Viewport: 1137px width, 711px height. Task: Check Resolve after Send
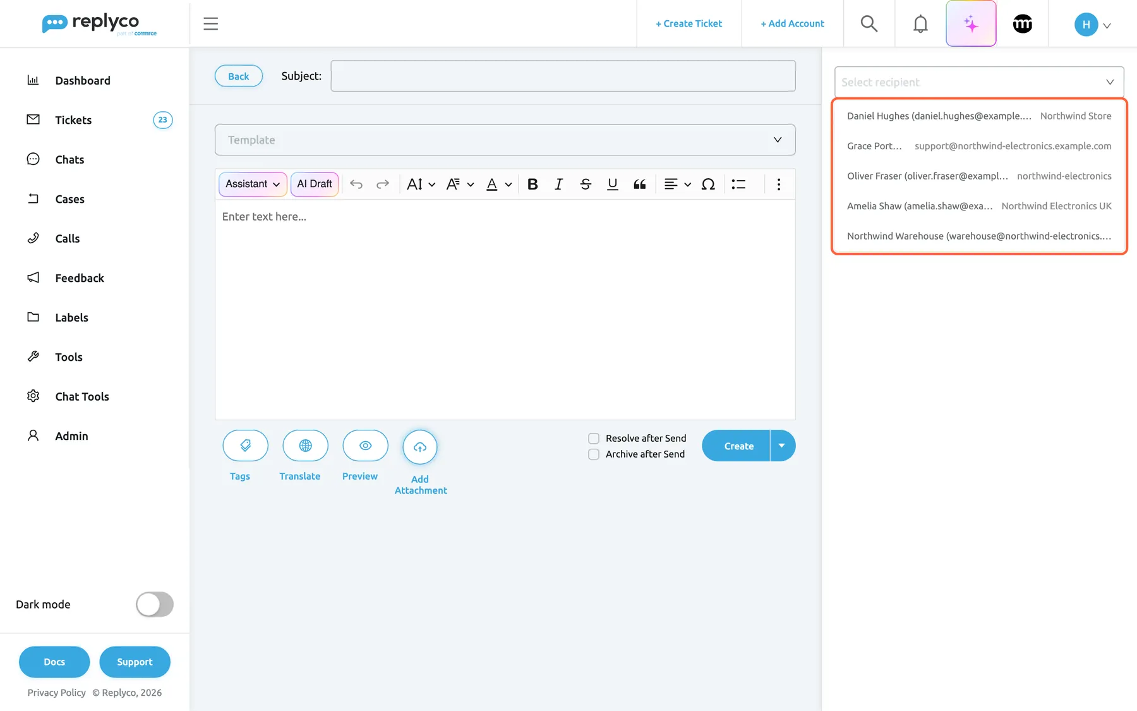point(594,438)
